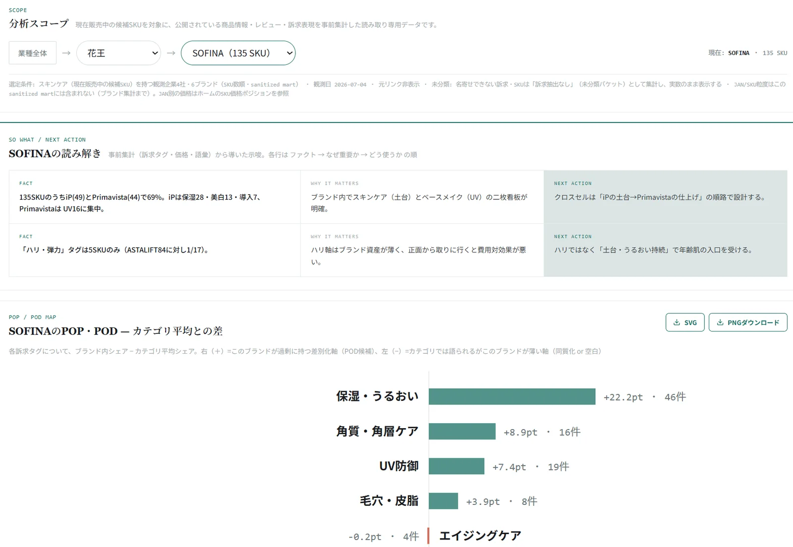
Task: Click the fact about ハリ・弾力 tag 5SKU
Action: [115, 250]
